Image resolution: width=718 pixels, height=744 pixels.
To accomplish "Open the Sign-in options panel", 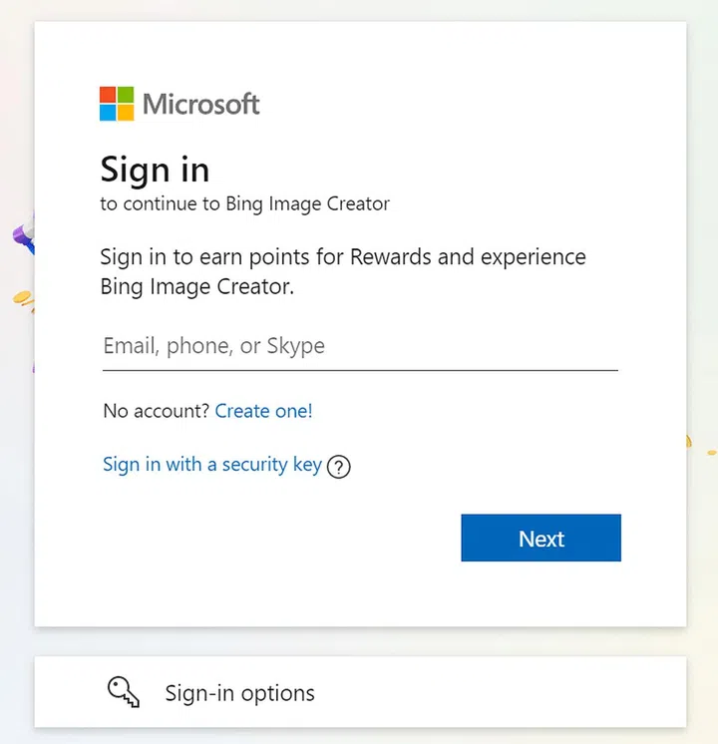I will (360, 692).
